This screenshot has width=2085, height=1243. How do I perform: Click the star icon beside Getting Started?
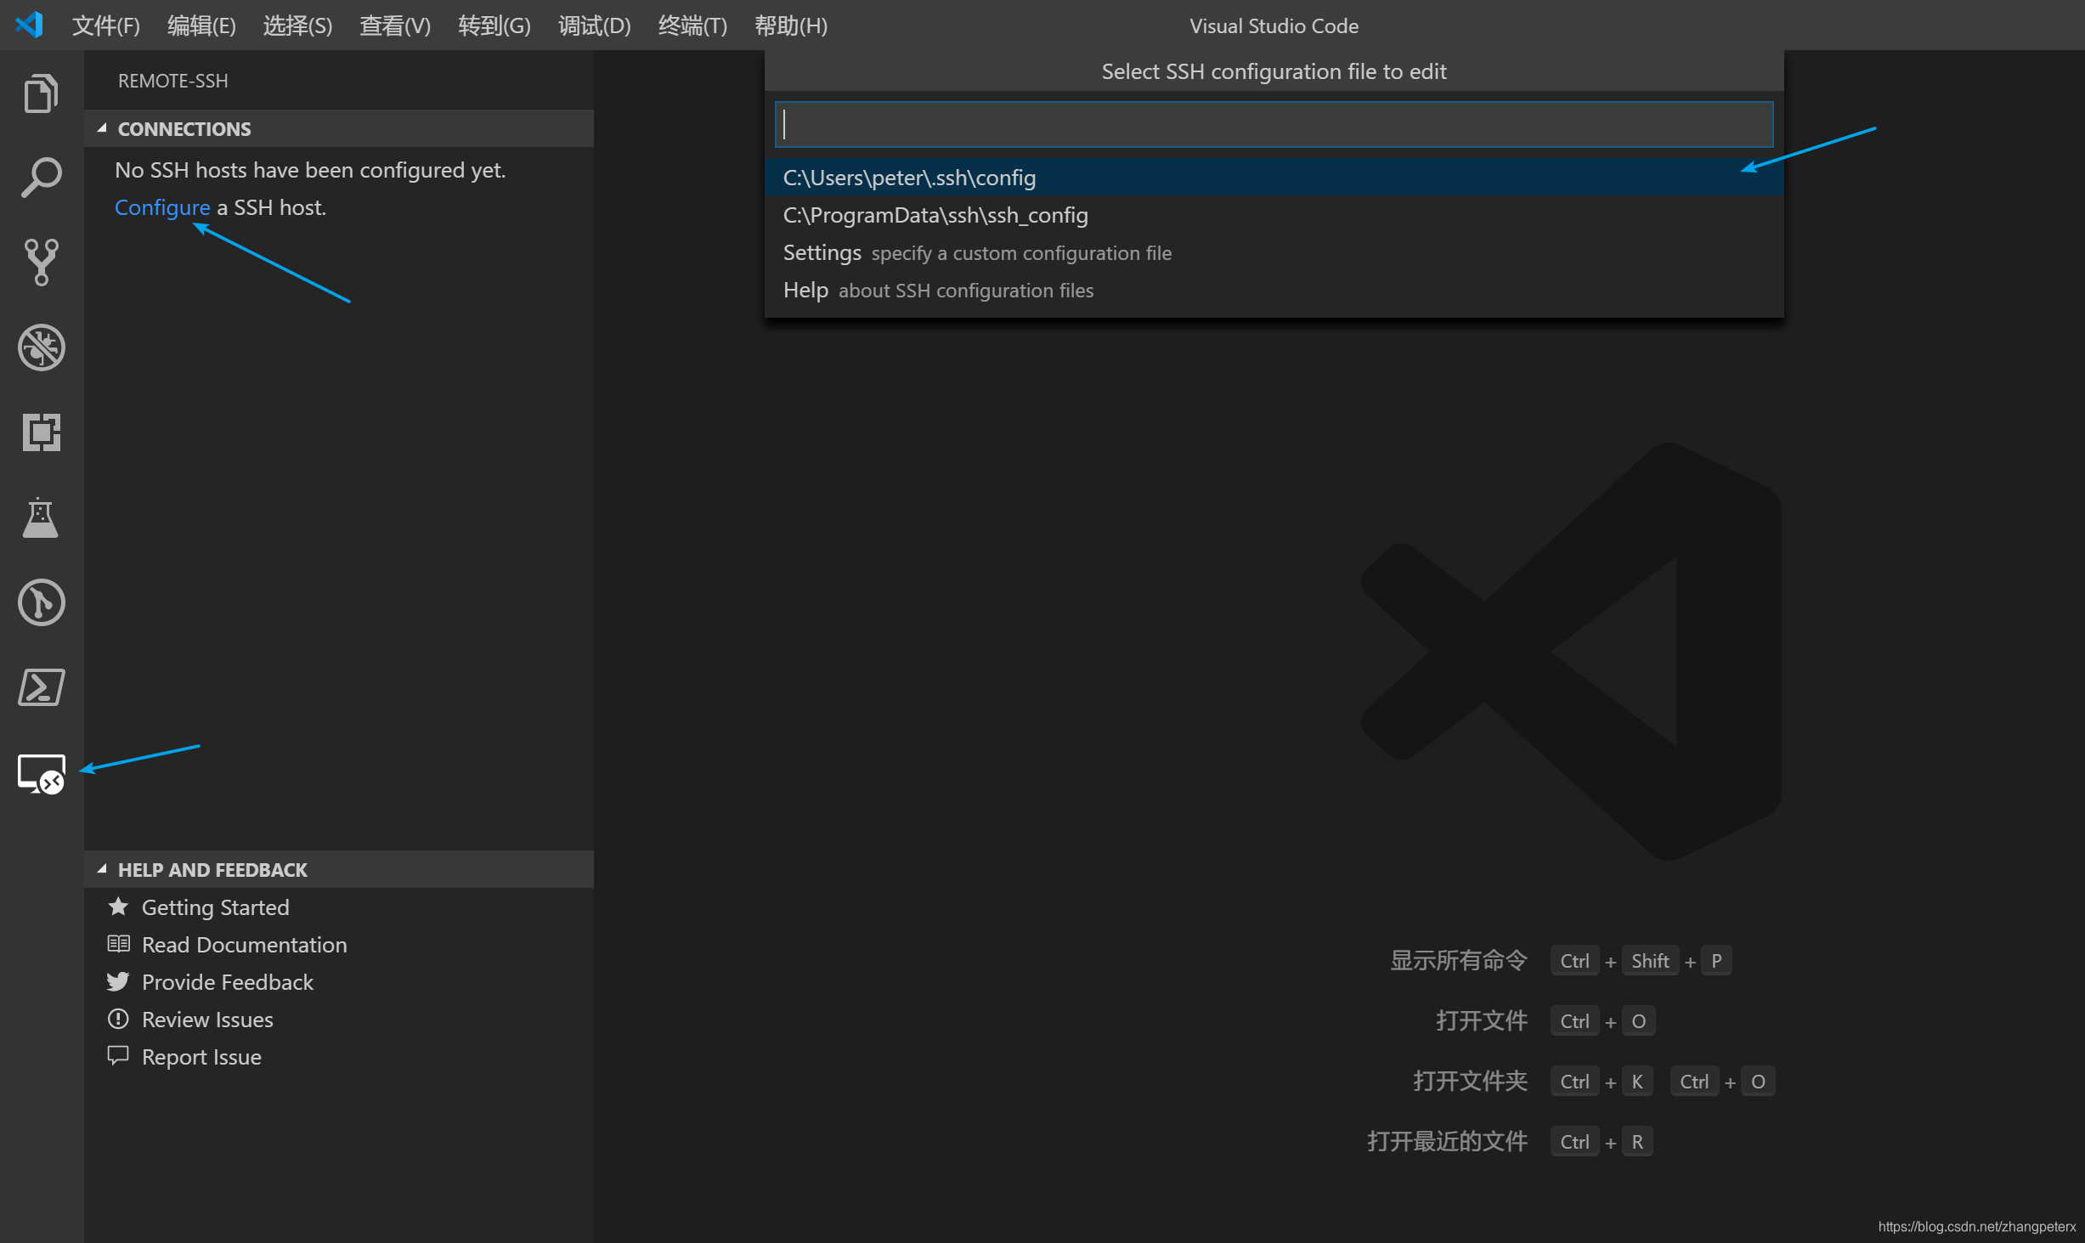coord(118,907)
